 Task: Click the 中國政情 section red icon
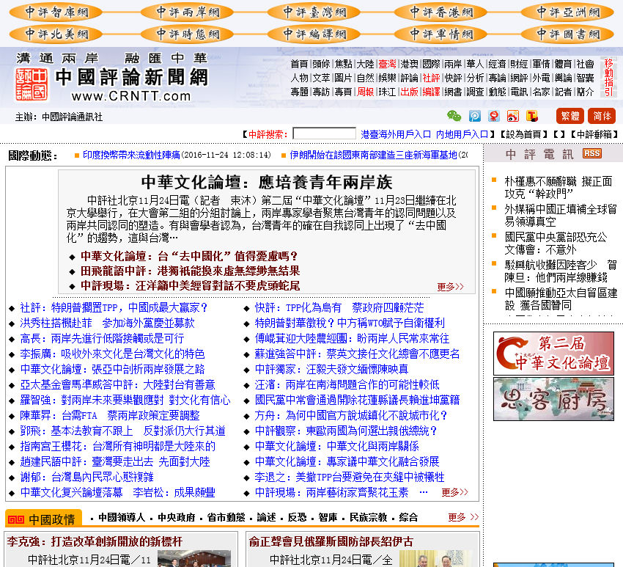pos(16,519)
